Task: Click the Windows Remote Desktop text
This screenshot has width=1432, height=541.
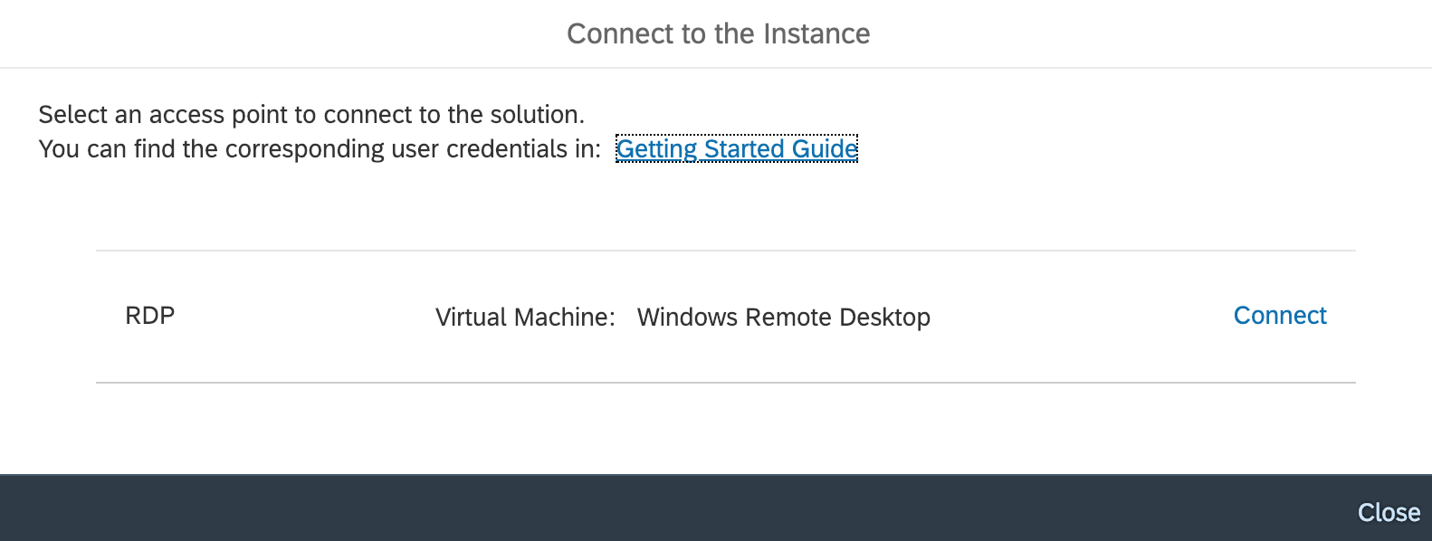Action: (783, 318)
